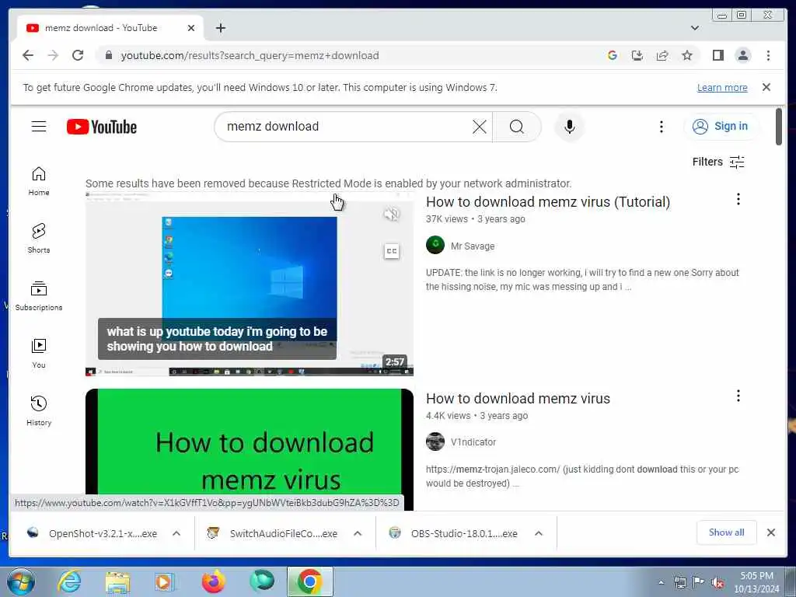Open options menu for the Tutorial video
796x597 pixels.
point(738,199)
